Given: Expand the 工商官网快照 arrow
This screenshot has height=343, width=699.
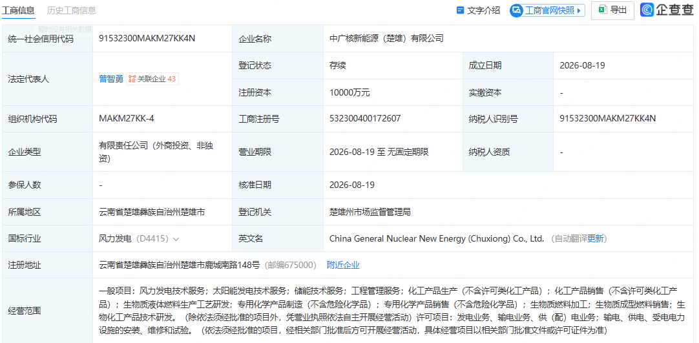Looking at the screenshot, I should tap(579, 11).
